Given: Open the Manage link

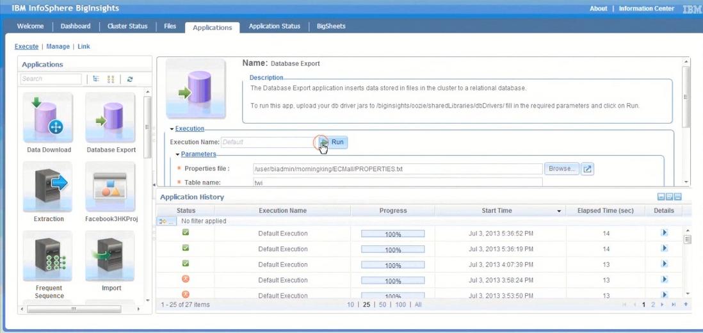Looking at the screenshot, I should tap(58, 46).
